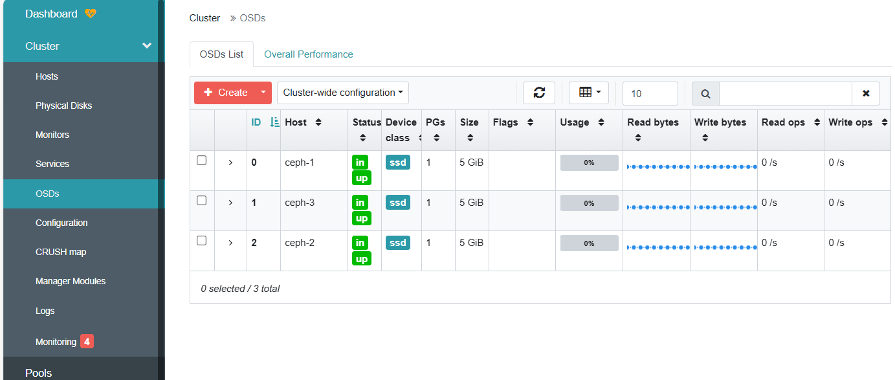Image resolution: width=895 pixels, height=380 pixels.
Task: Open the Cluster-wide configuration dropdown
Action: click(343, 93)
